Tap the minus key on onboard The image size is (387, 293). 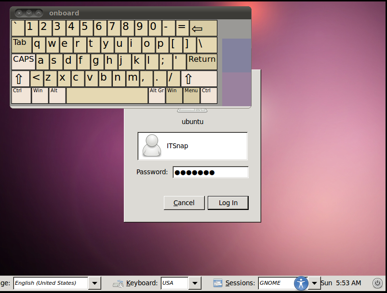[168, 28]
